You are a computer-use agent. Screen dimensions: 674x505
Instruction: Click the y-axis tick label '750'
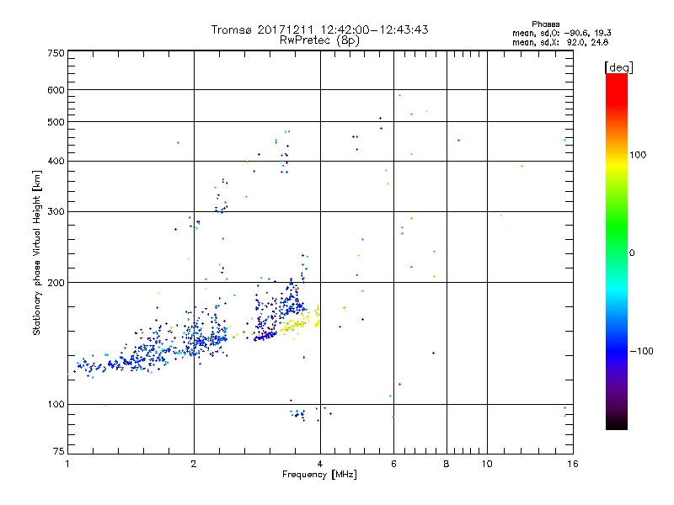click(56, 53)
